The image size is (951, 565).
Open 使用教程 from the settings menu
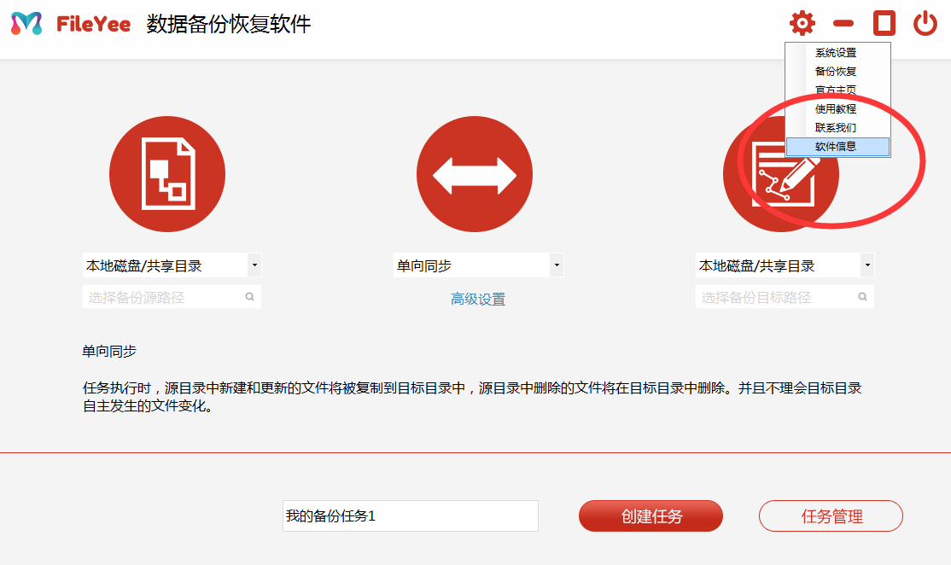pyautogui.click(x=836, y=109)
